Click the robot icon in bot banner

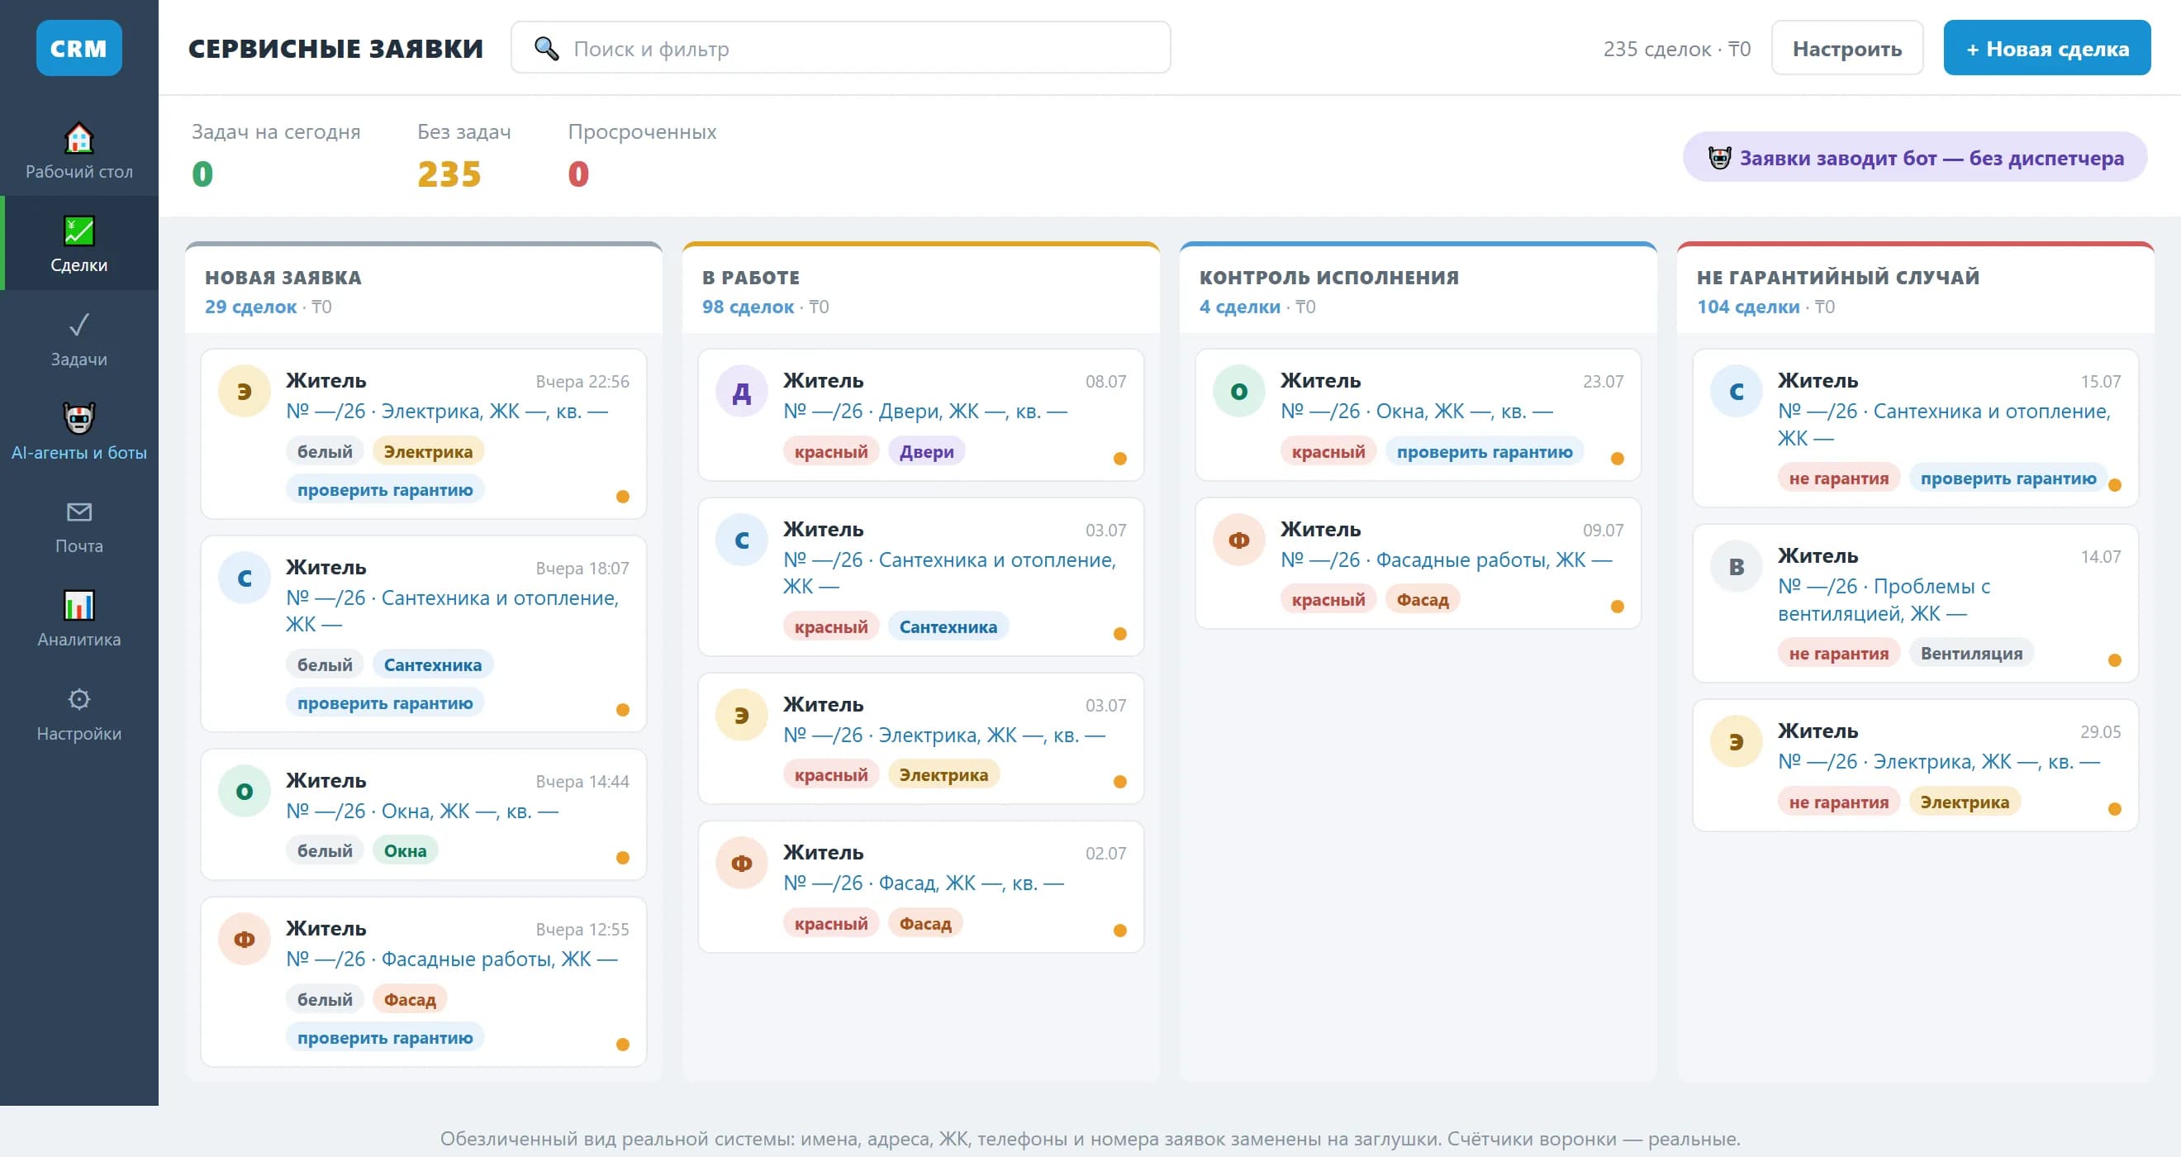click(x=1719, y=158)
